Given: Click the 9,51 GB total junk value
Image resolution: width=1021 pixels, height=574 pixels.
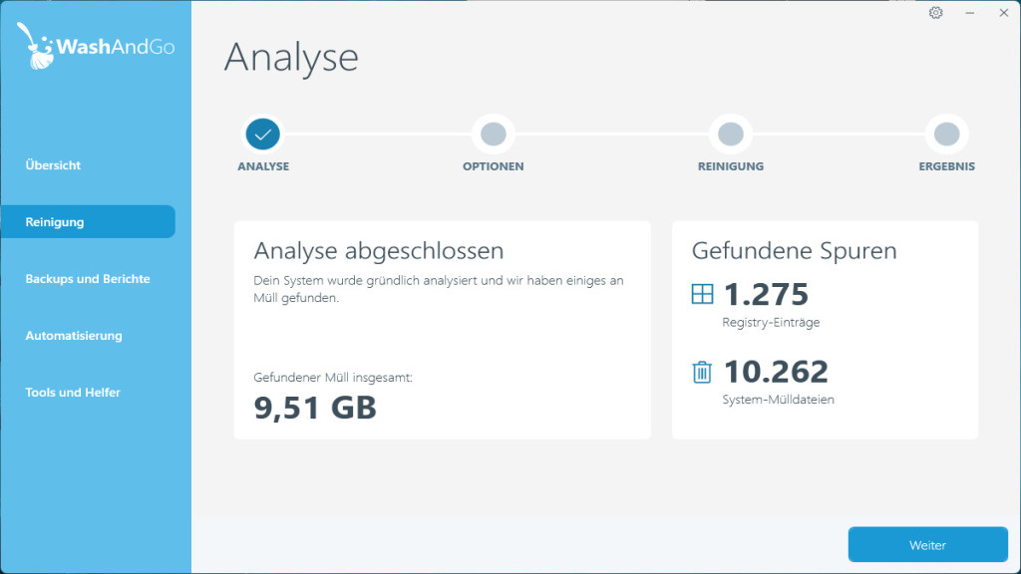Looking at the screenshot, I should (x=315, y=407).
